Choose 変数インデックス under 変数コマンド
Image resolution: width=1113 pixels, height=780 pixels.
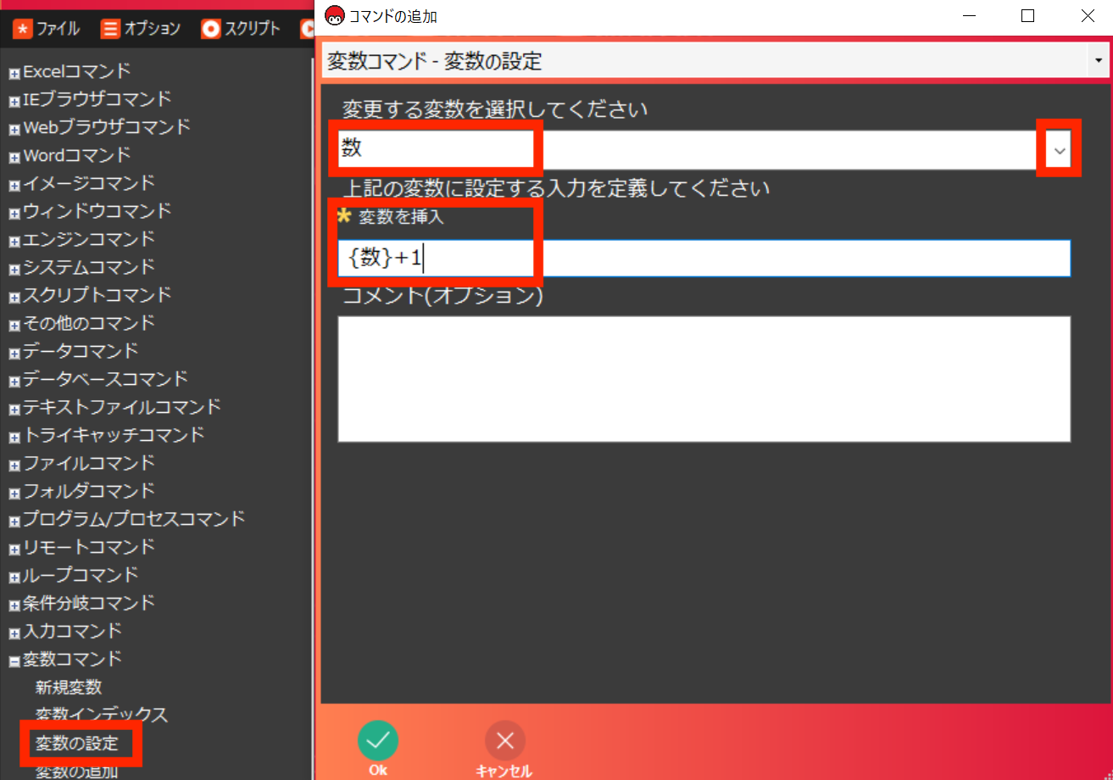coord(102,715)
